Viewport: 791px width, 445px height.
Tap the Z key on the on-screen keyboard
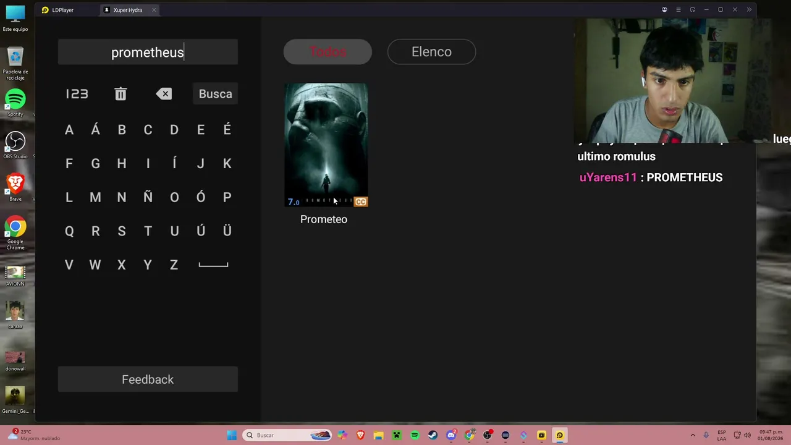click(174, 265)
